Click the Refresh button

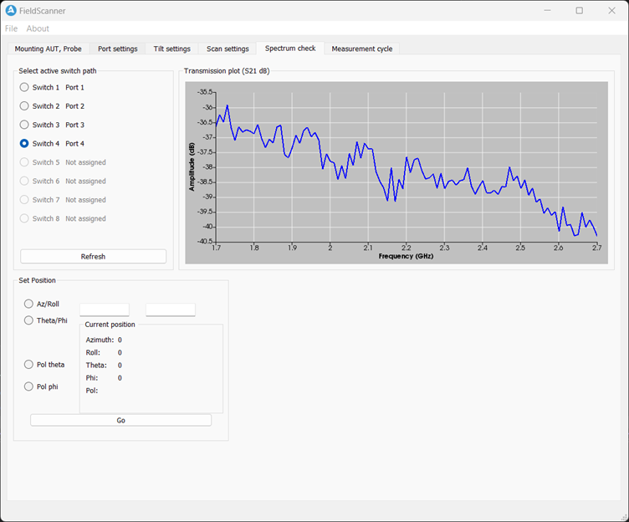coord(93,256)
